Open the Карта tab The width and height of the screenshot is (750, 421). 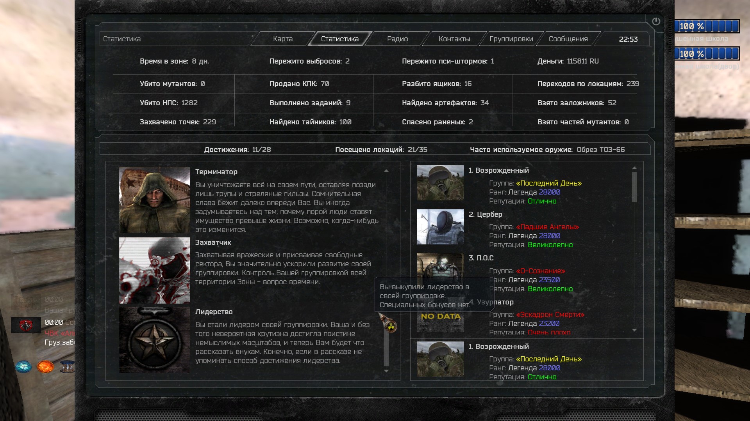click(x=283, y=39)
